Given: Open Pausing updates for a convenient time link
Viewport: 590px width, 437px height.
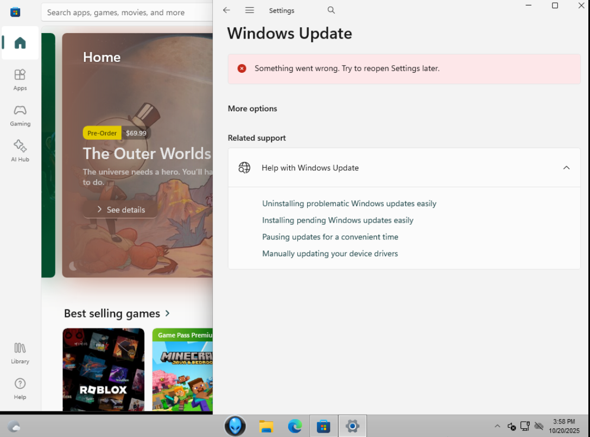Looking at the screenshot, I should pos(330,237).
